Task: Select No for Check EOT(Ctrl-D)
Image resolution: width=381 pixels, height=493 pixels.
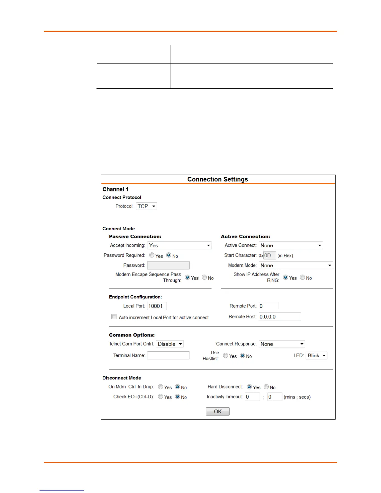Action: click(x=177, y=397)
